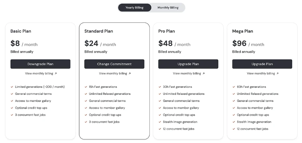
Task: Click checkmark next to 30h Fast generations
Action: [160, 87]
